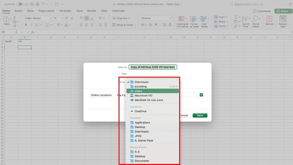Click Merge & Center button
This screenshot has height=165, width=293.
click(124, 25)
